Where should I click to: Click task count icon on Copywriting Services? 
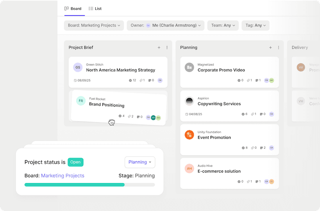pos(243,114)
